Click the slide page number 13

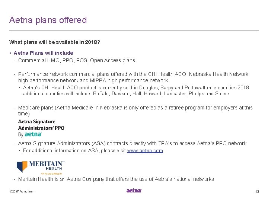point(257,191)
